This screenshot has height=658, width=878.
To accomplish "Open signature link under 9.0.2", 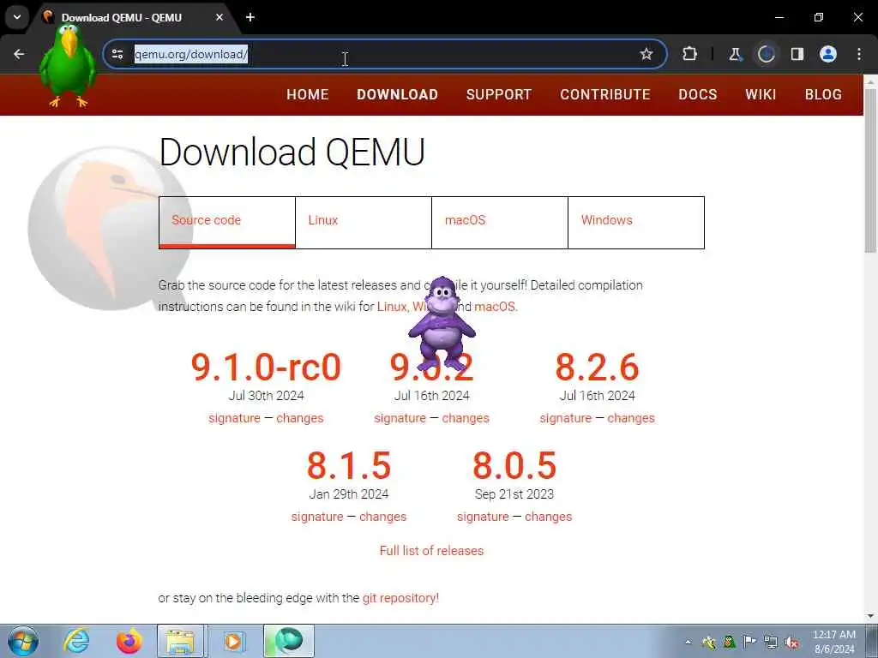I will [x=400, y=418].
